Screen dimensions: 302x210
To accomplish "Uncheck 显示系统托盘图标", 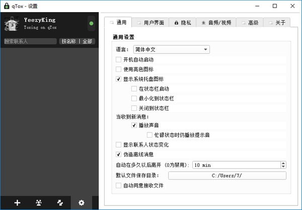I will coord(118,79).
